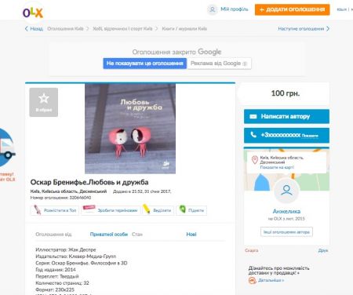The height and width of the screenshot is (295, 353).
Task: Click the OLX logo
Action: tap(33, 13)
